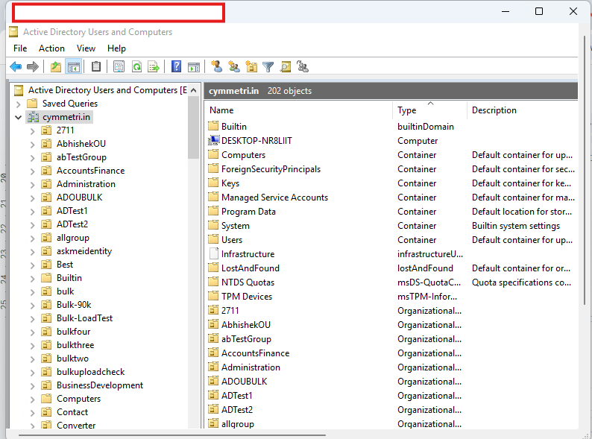Toggle Show/Hide Console Tree toolbar icon

click(x=74, y=67)
